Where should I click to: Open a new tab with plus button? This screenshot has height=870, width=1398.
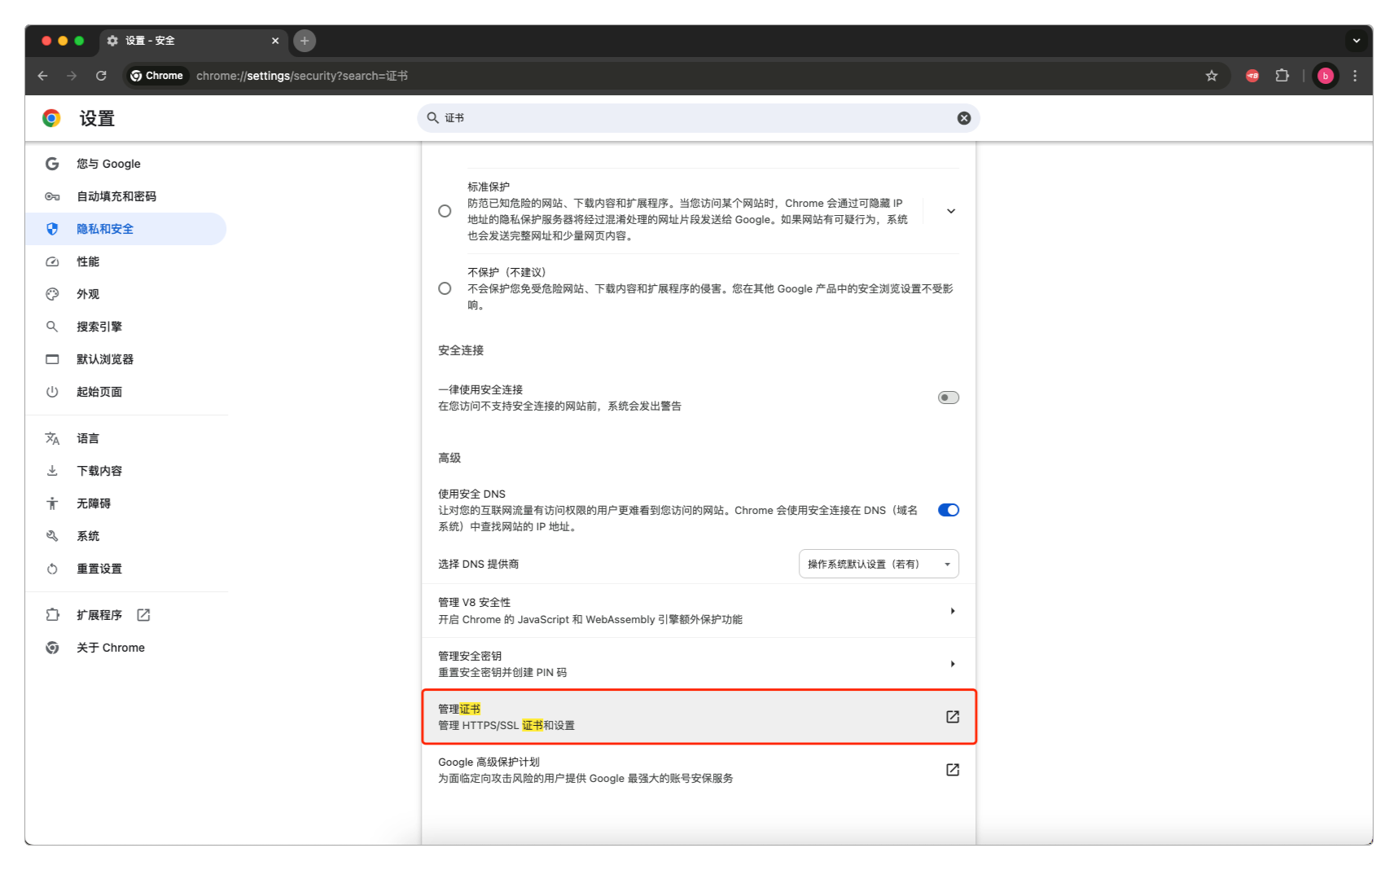[305, 41]
